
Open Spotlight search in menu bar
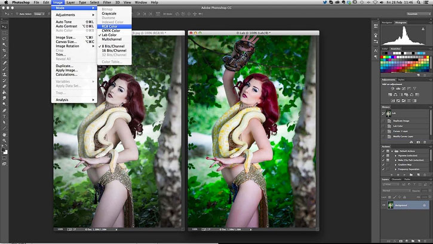pos(419,2)
